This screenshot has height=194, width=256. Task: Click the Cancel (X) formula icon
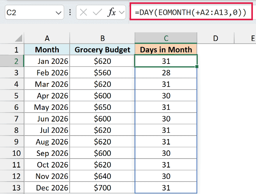83,12
